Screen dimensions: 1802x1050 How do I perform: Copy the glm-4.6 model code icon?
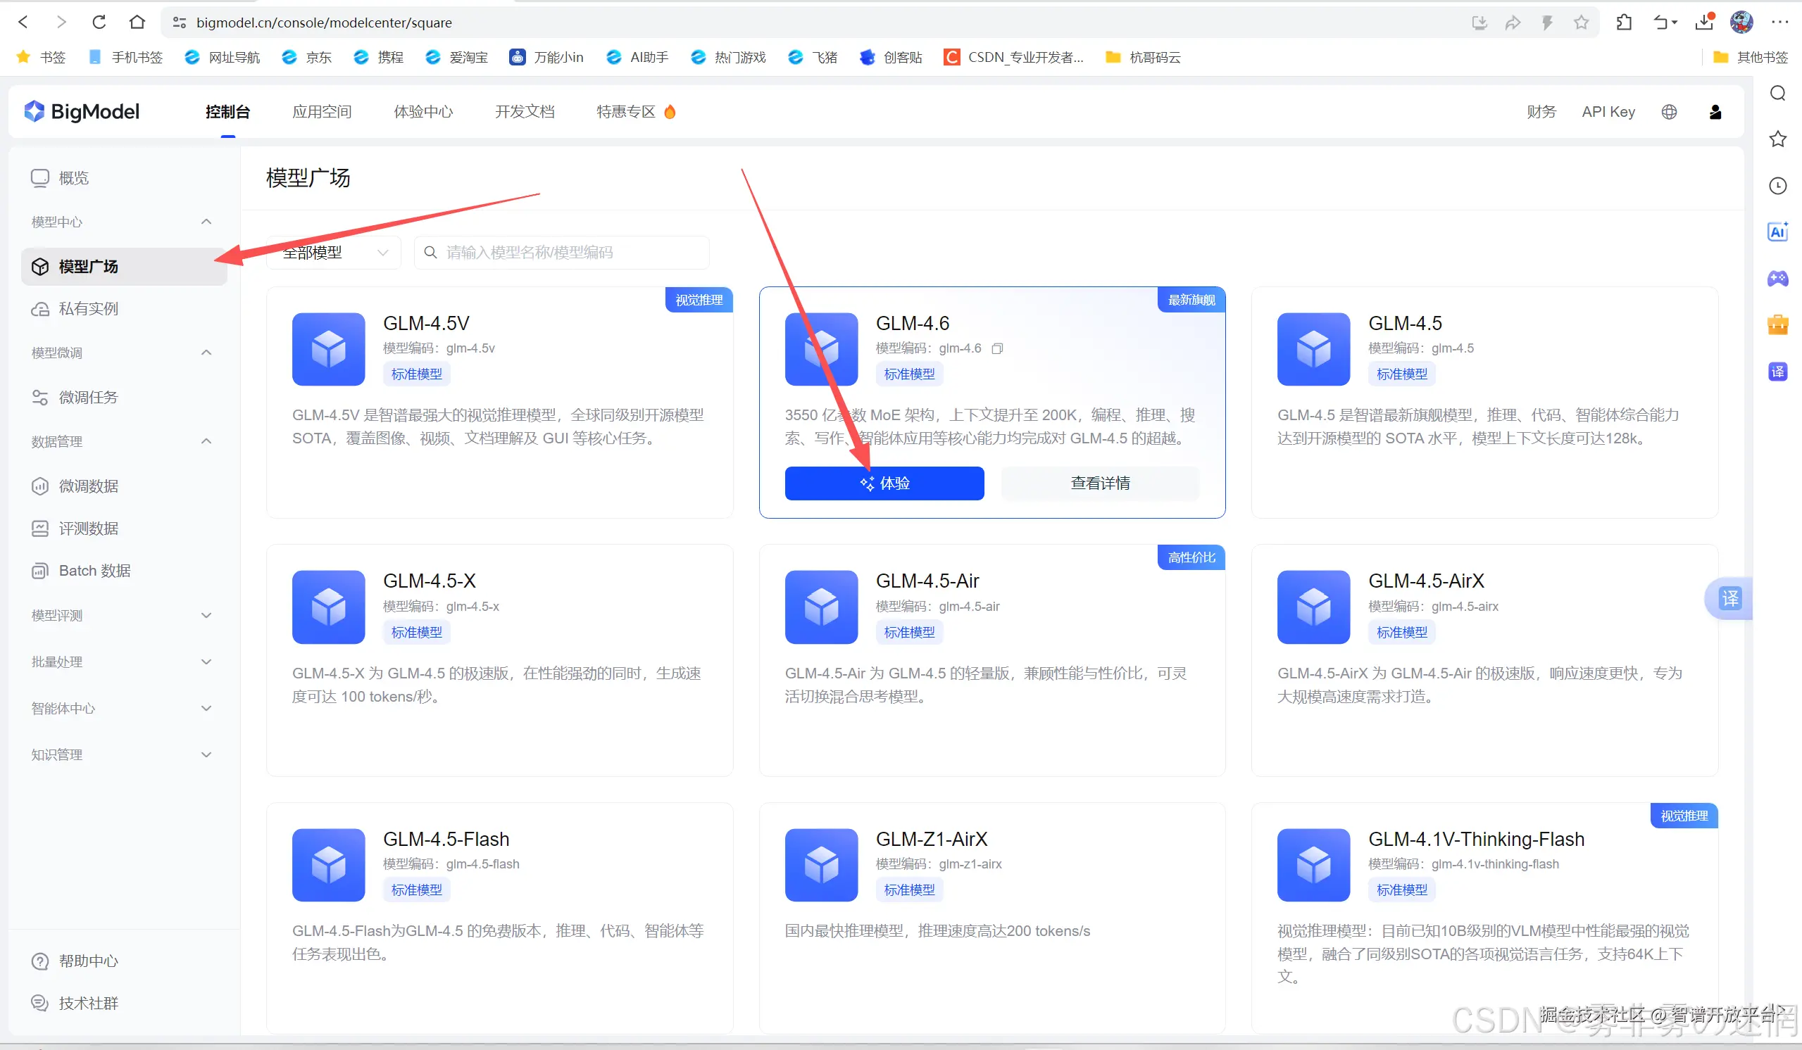tap(997, 349)
